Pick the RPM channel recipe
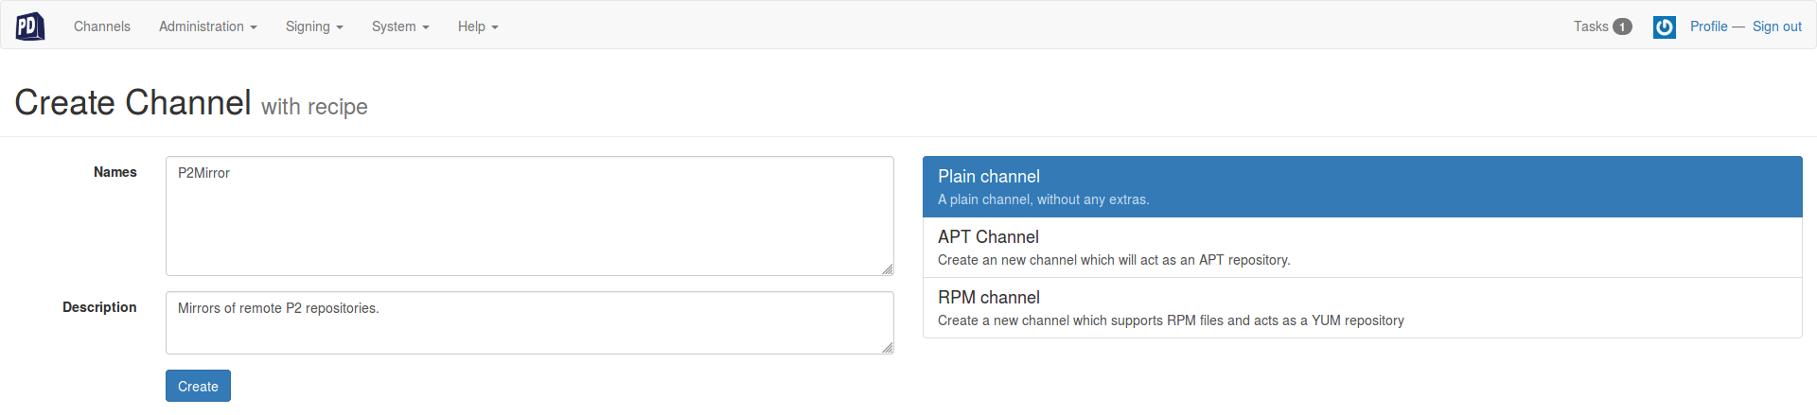The image size is (1817, 415). (1362, 308)
